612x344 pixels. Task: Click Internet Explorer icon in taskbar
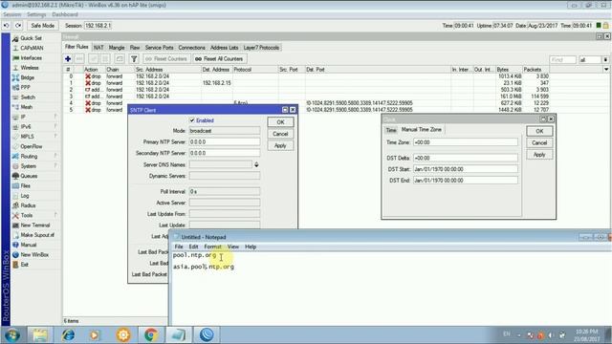tap(68, 334)
